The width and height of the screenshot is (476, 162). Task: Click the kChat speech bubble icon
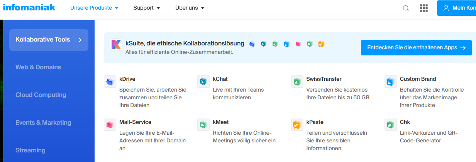click(x=203, y=82)
